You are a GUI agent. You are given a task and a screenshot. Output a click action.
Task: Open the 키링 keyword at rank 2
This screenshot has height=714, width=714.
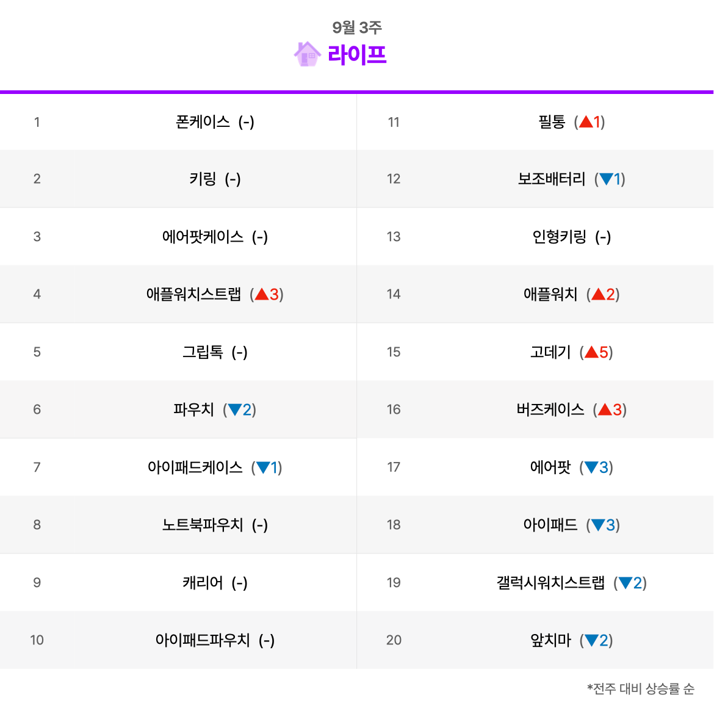tap(203, 179)
